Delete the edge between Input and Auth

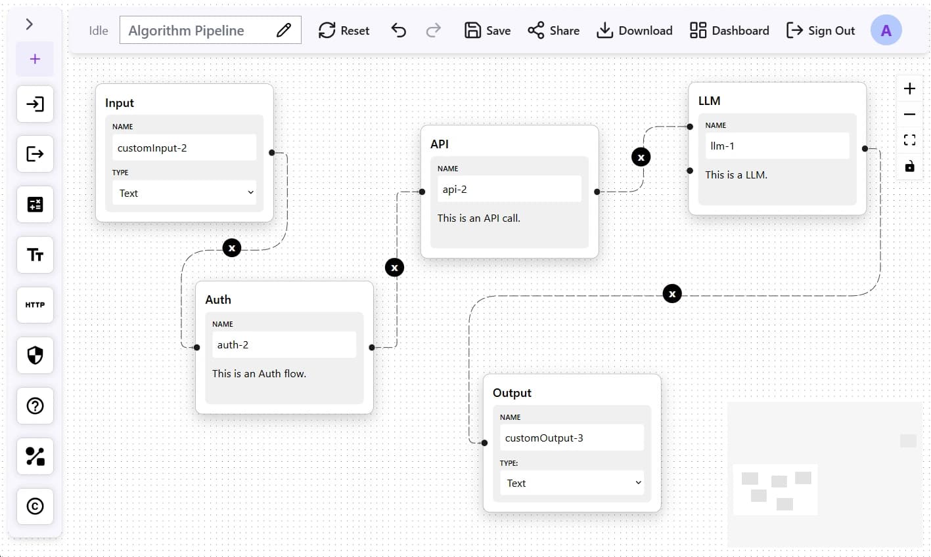(x=232, y=248)
